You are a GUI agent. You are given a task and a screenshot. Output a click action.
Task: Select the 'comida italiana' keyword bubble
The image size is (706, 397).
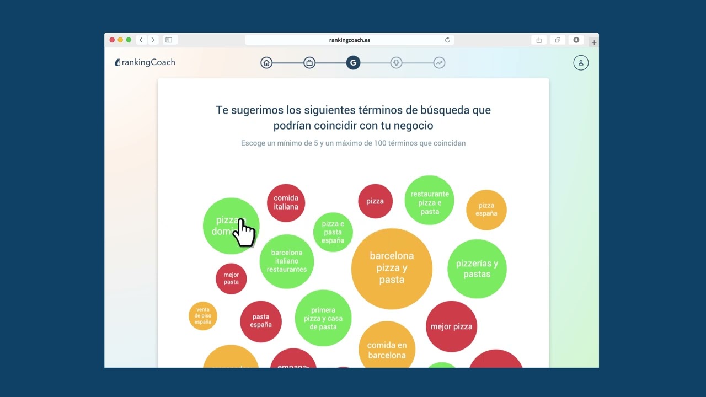[286, 202]
